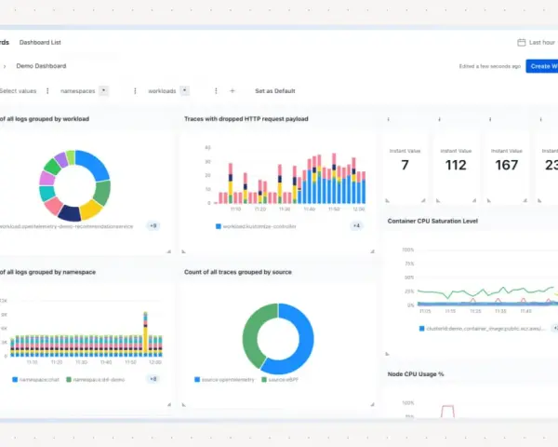Click bottom-right corner handle of the 167 value widget
Image resolution: width=558 pixels, height=447 pixels.
[x=525, y=200]
